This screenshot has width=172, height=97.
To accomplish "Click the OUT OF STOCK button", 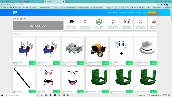I will click(38, 26).
